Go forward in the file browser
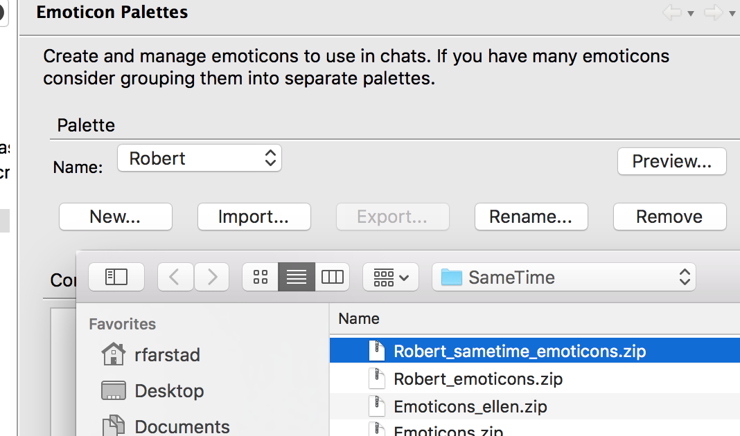The height and width of the screenshot is (436, 740). tap(211, 278)
